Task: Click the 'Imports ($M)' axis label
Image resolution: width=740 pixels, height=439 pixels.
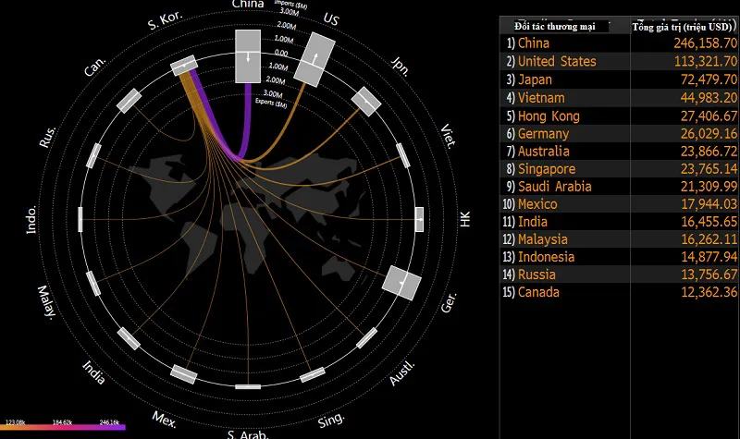Action: (x=291, y=5)
